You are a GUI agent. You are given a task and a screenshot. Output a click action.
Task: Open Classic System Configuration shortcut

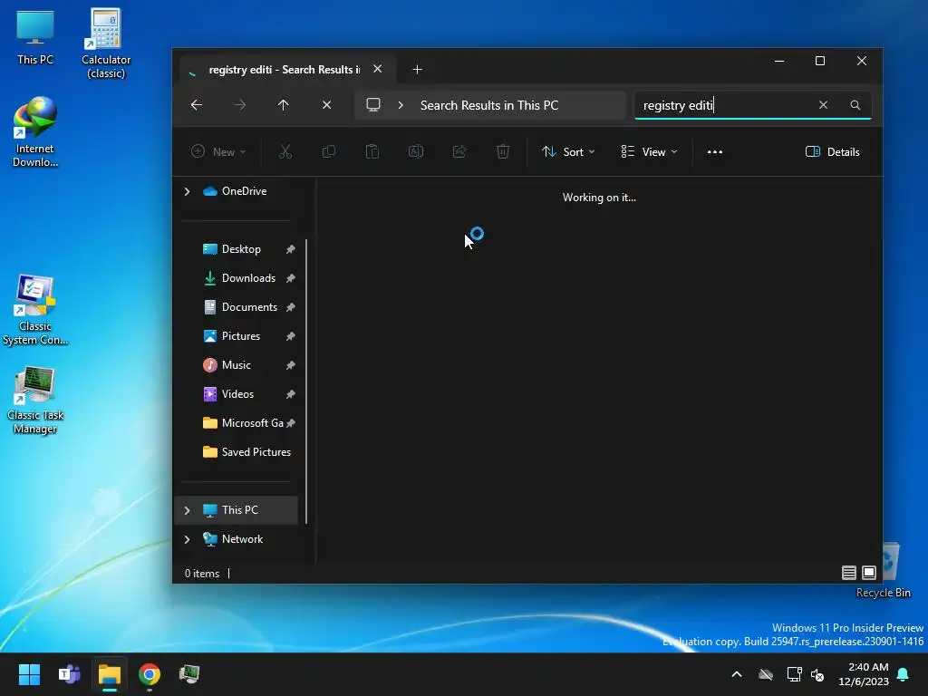click(x=35, y=310)
